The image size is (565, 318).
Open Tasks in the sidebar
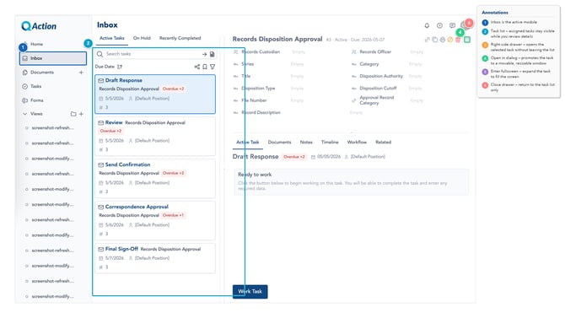[x=35, y=87]
